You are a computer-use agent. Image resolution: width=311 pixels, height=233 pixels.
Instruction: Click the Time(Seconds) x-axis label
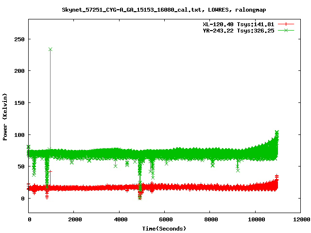[164, 229]
